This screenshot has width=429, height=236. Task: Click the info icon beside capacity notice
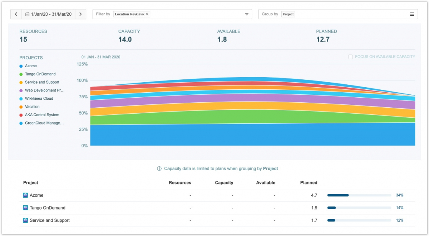point(159,169)
